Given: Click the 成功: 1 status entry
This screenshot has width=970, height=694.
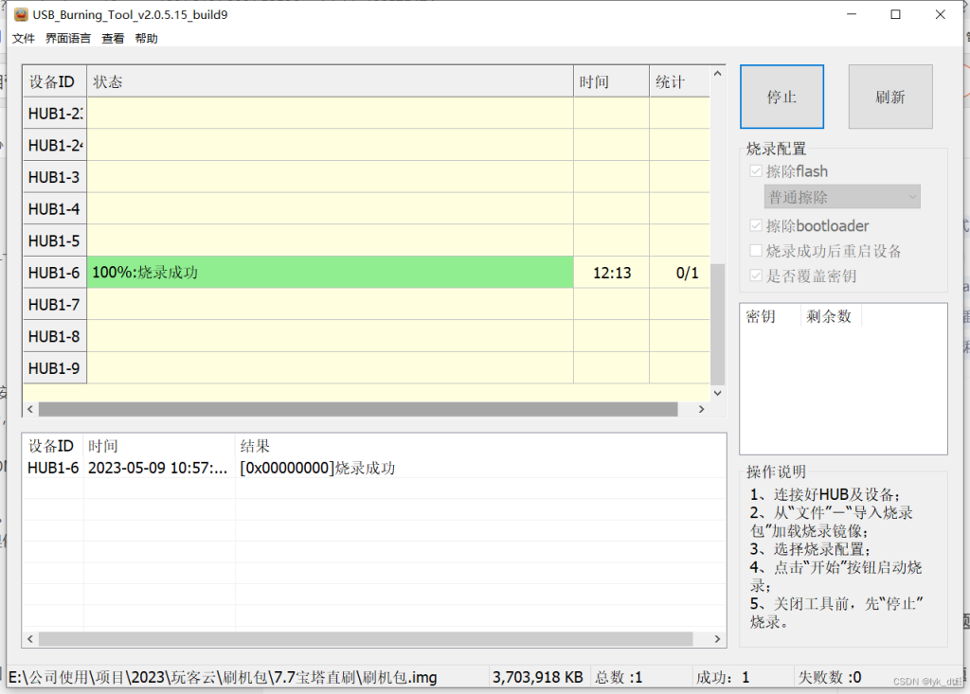Looking at the screenshot, I should pyautogui.click(x=723, y=677).
